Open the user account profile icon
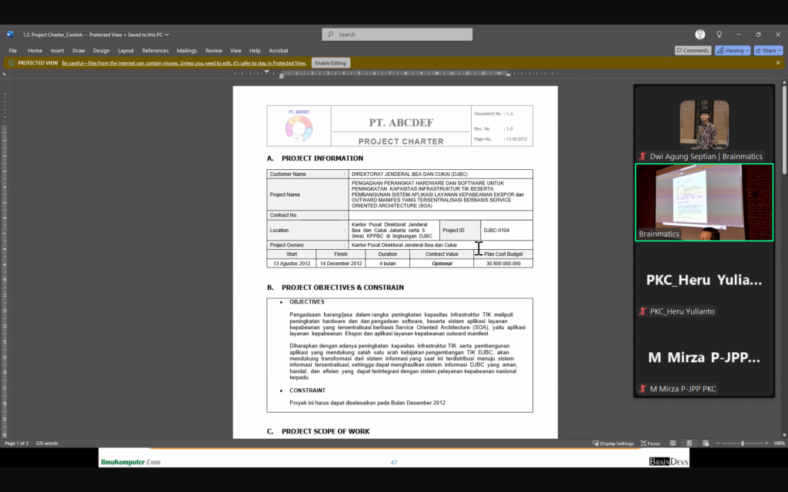 pos(700,35)
